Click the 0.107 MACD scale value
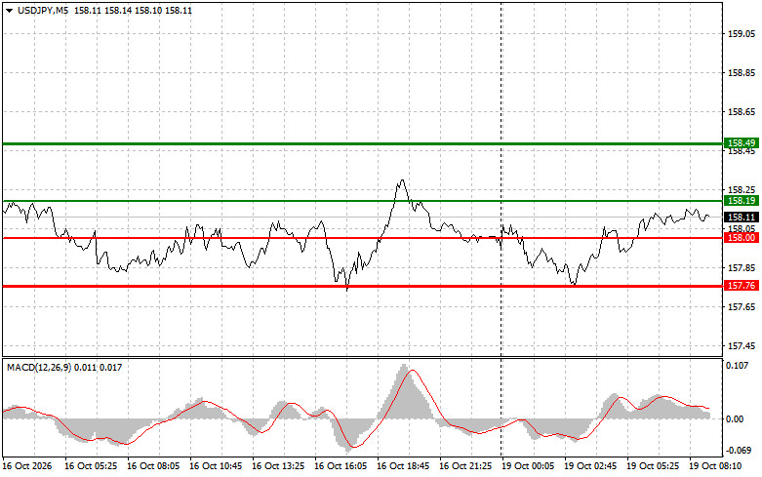762x477 pixels. tap(738, 365)
